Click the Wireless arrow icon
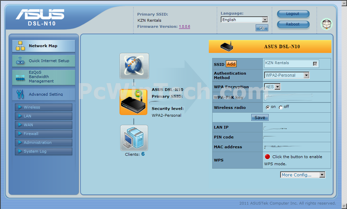This screenshot has width=347, height=209. pyautogui.click(x=20, y=107)
